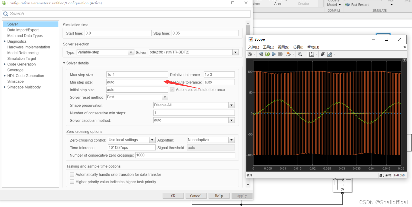
Task: Collapse the Solver details section
Action: coord(64,63)
